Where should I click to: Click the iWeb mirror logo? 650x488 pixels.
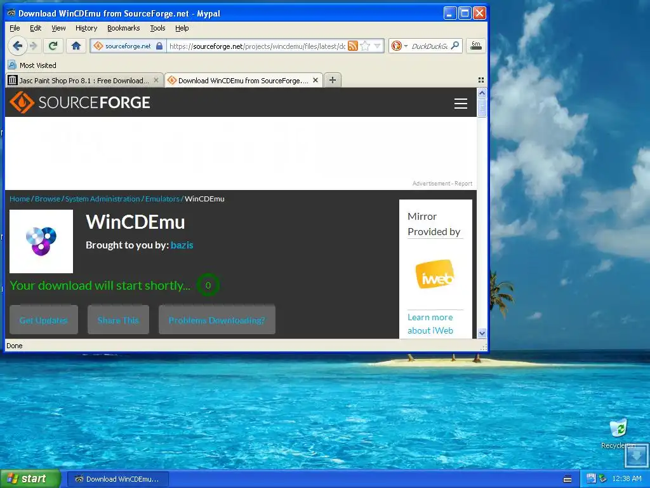point(435,274)
